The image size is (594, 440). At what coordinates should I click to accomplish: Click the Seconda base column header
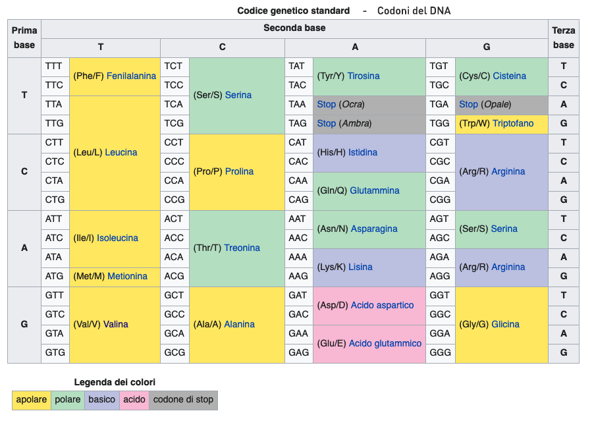click(x=294, y=28)
